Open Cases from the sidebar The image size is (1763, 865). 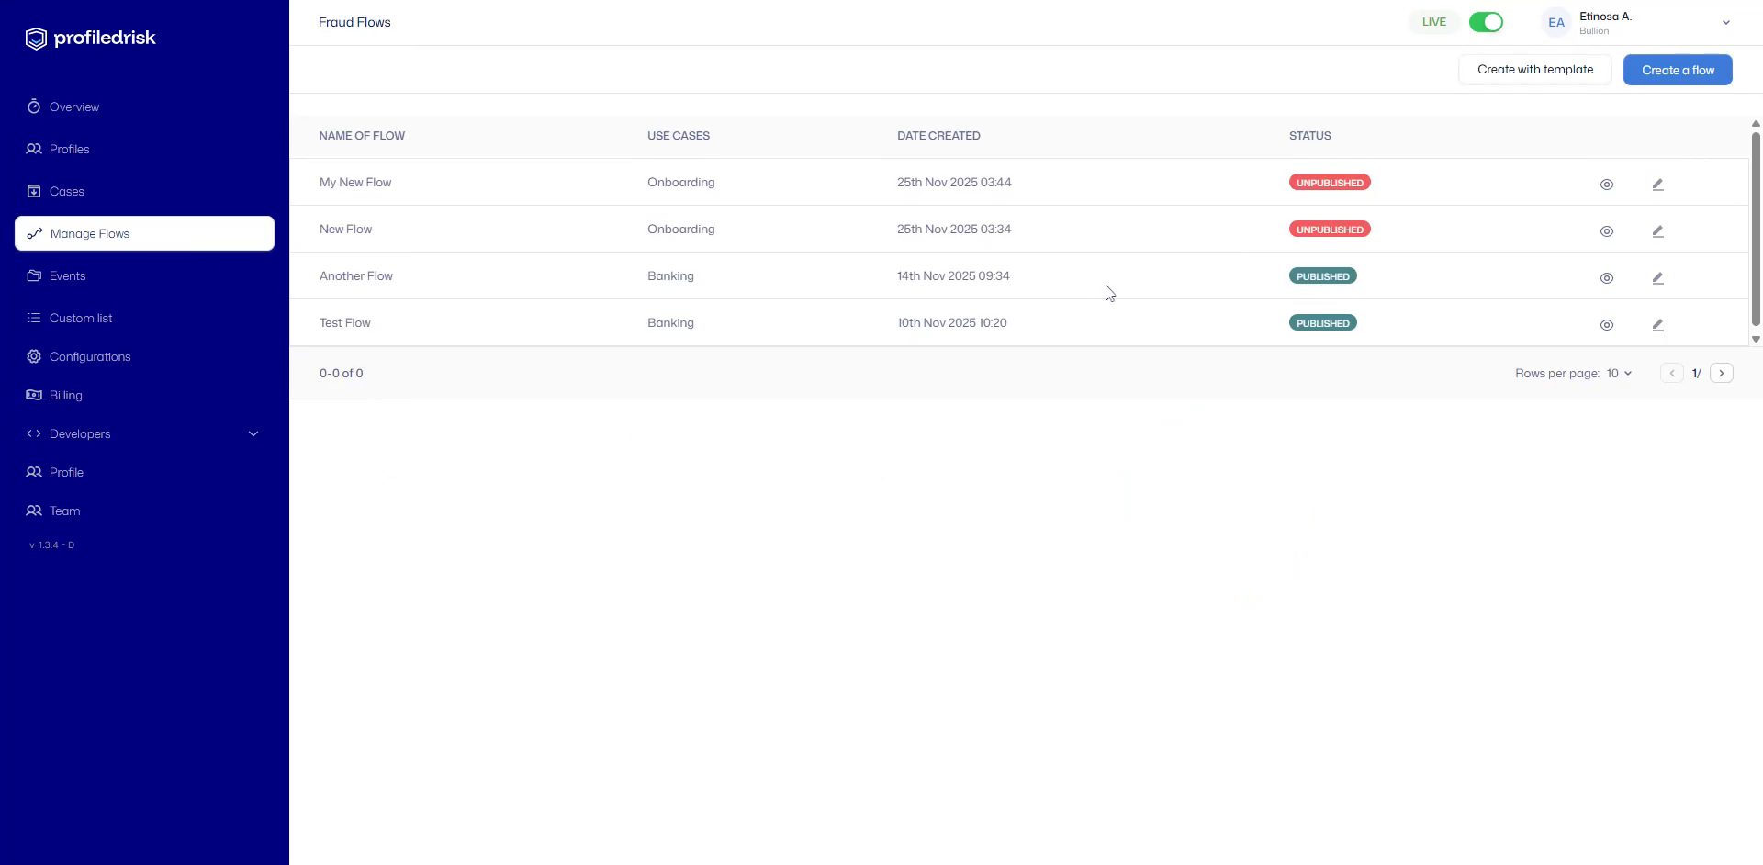(34, 191)
